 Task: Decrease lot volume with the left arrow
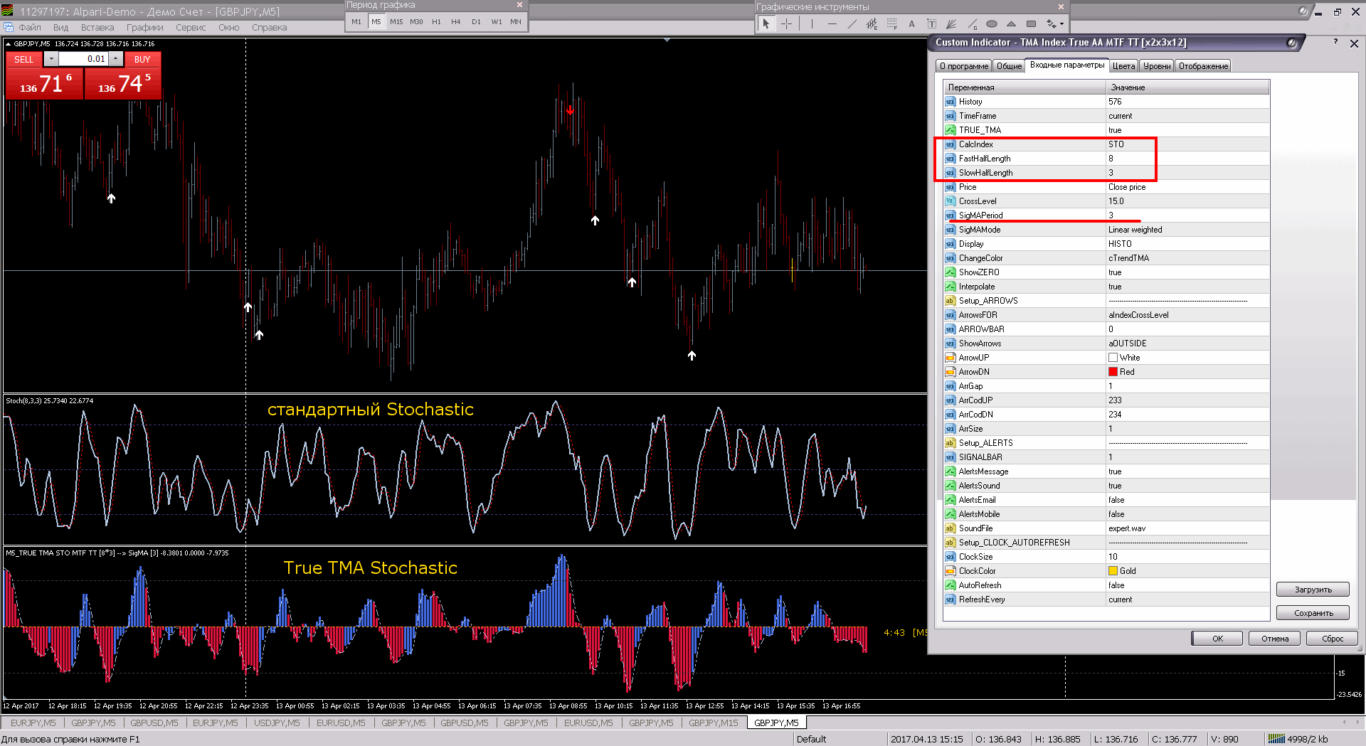click(51, 59)
